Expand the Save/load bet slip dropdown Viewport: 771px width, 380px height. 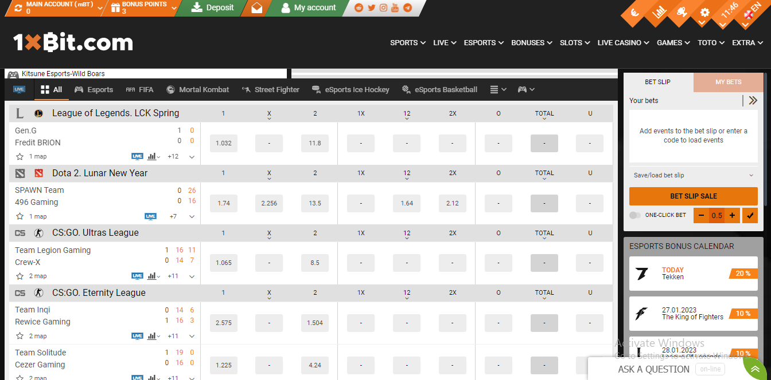pos(693,175)
